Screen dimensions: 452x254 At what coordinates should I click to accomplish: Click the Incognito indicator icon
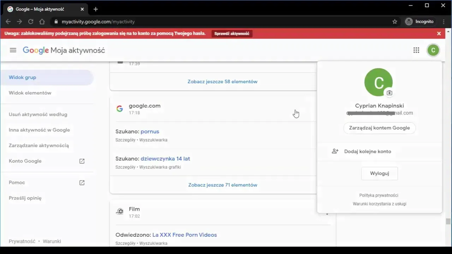pyautogui.click(x=409, y=22)
